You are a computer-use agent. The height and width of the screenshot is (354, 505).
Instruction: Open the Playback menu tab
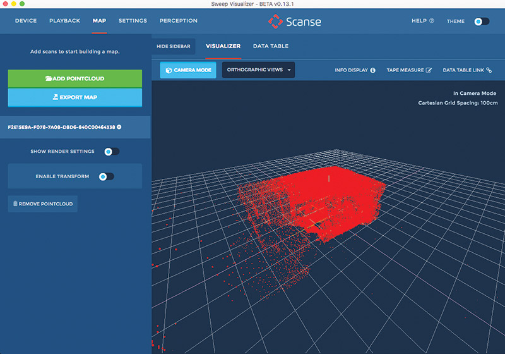pyautogui.click(x=64, y=21)
